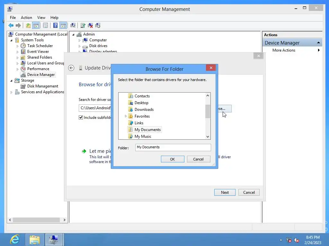Click the gray Forward arrow in toolbar
This screenshot has width=329, height=246.
pyautogui.click(x=18, y=26)
